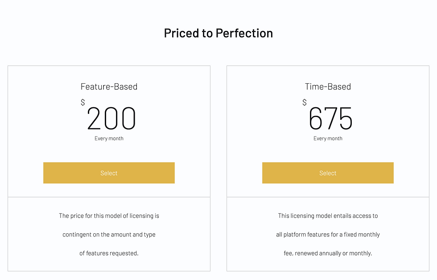The image size is (437, 280).
Task: Click the Feature-Based plan title
Action: coord(109,86)
